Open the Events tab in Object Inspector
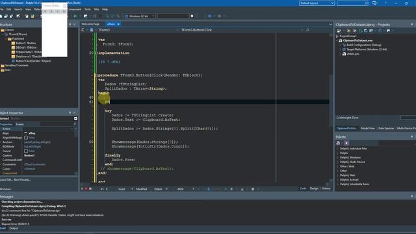Viewport: 416px width, 234px height. click(x=19, y=124)
